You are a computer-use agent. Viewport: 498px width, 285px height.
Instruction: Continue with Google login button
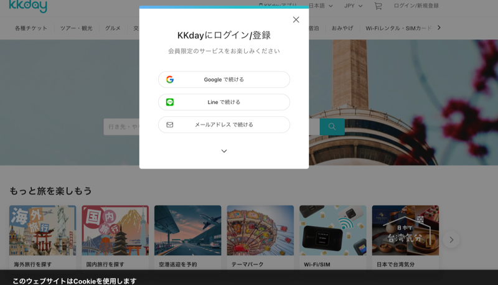[x=224, y=80]
